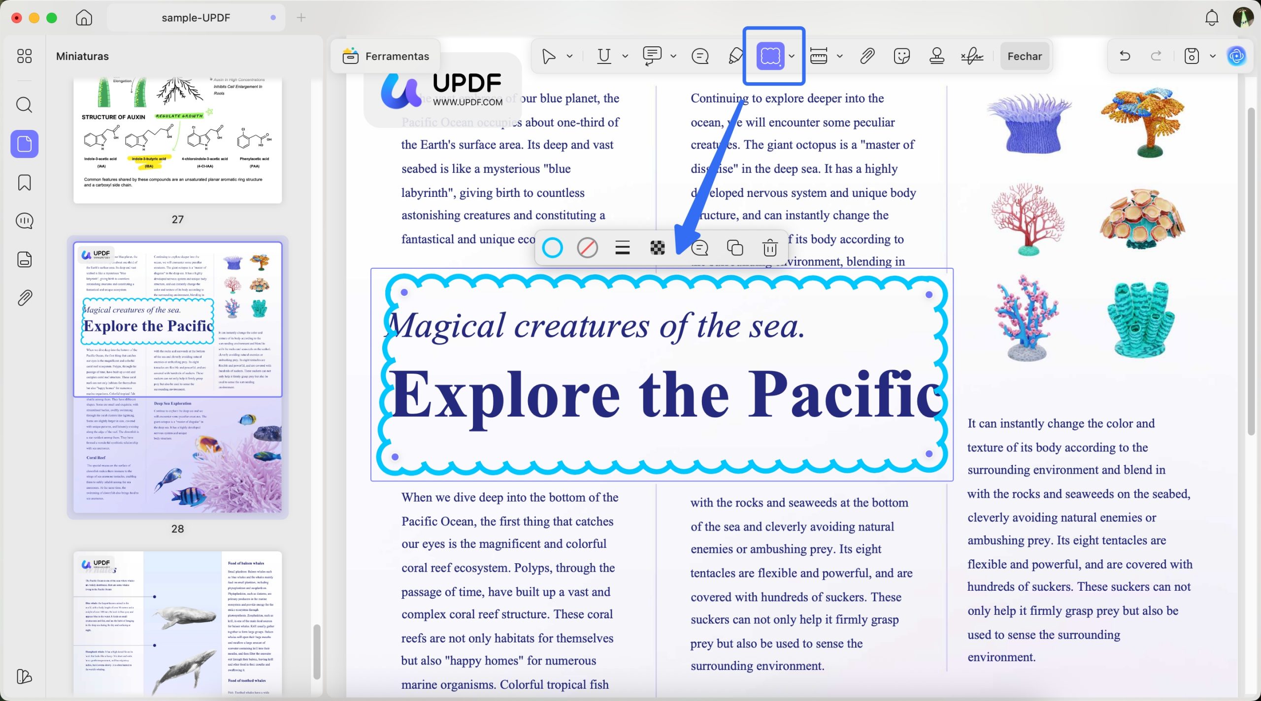
Task: Open a new tab with plus
Action: tap(301, 18)
